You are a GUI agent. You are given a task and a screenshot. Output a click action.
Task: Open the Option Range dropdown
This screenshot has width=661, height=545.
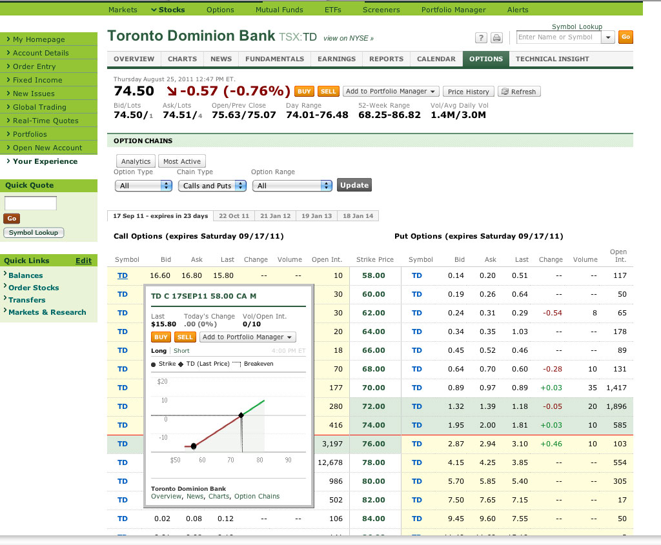(x=291, y=186)
